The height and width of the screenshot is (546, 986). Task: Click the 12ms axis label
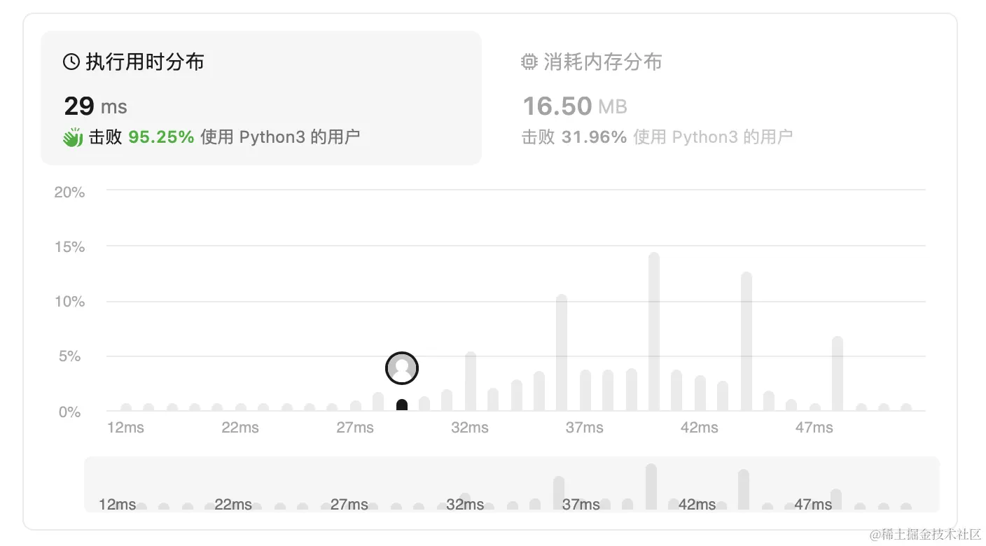(x=125, y=427)
